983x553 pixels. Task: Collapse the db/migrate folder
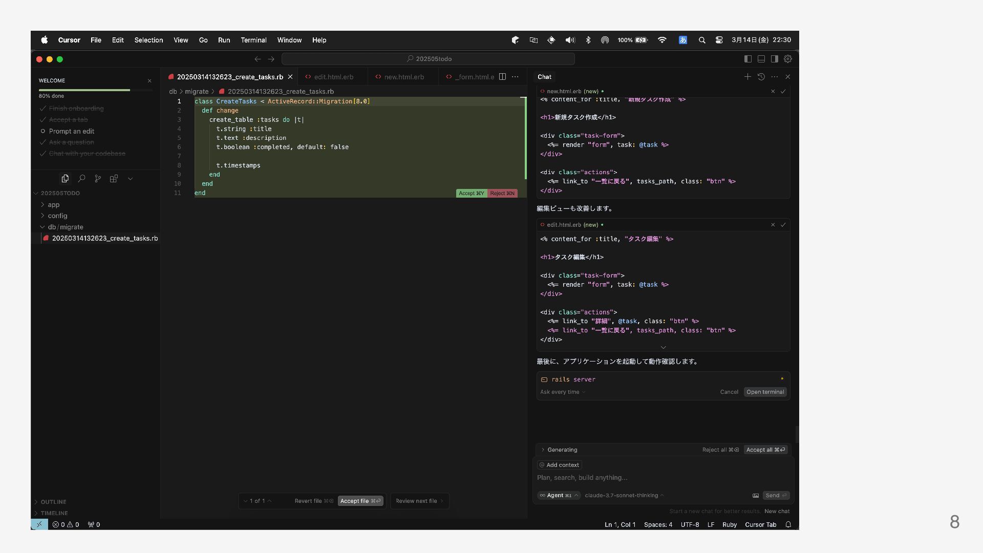(x=66, y=227)
